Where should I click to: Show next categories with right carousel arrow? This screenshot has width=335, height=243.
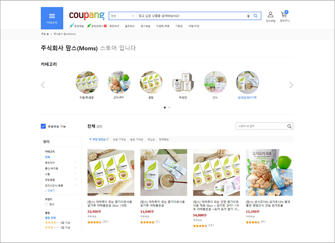[x=291, y=85]
